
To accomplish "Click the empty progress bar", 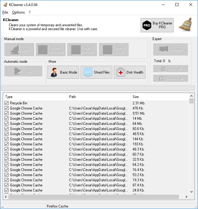I will coord(98,88).
